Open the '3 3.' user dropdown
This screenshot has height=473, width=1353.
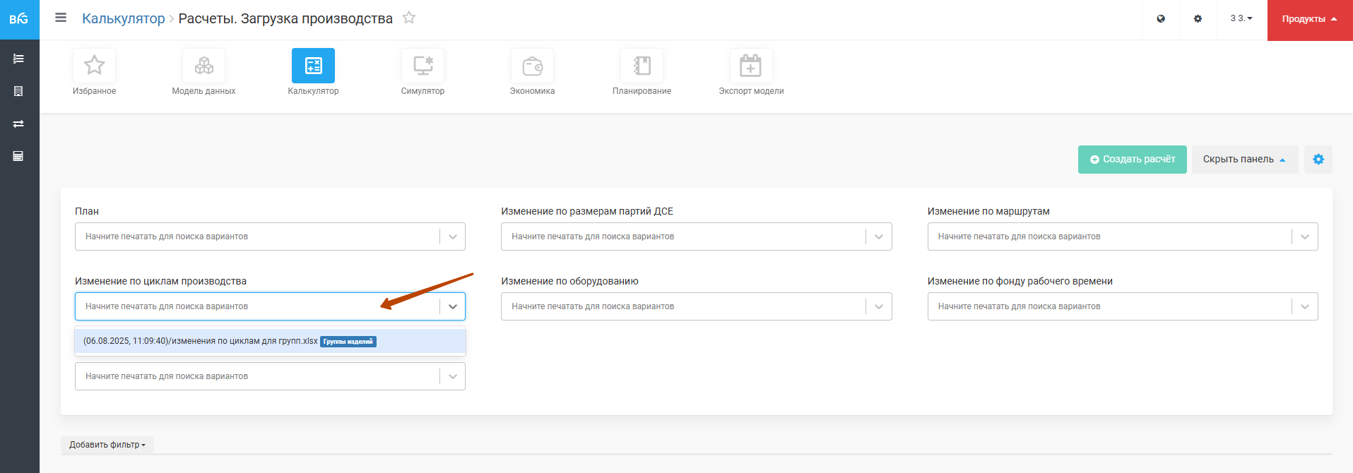pos(1241,18)
